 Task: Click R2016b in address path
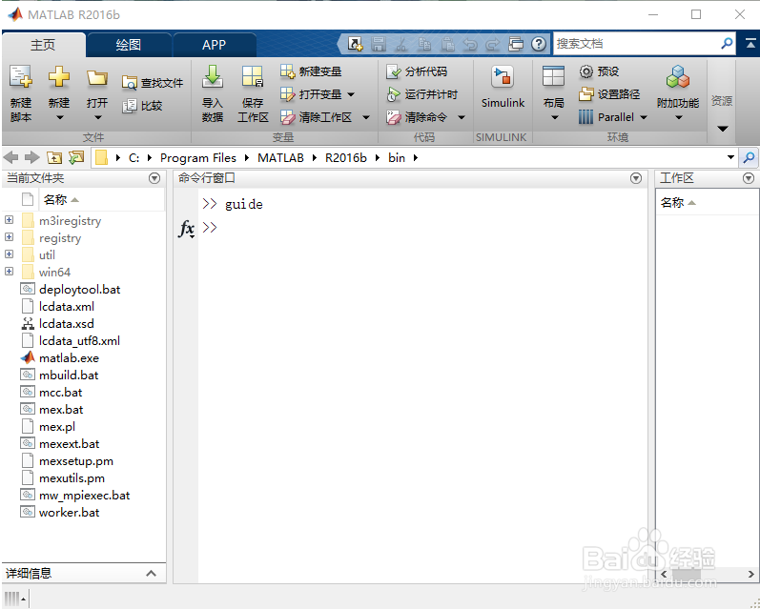(x=345, y=158)
